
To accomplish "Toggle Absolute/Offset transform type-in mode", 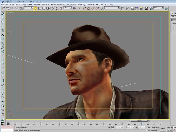I will (113, 127).
